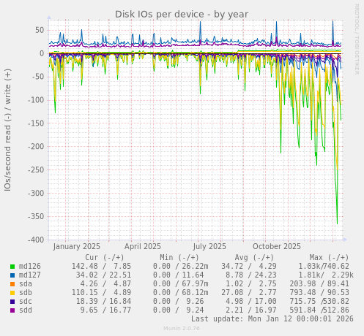This screenshot has width=364, height=336.
Task: Click the 'Munin 2.0.76' version text
Action: pos(182,329)
